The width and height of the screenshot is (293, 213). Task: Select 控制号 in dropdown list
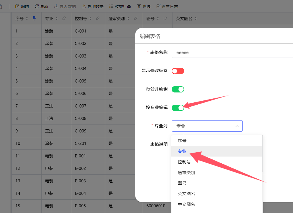pyautogui.click(x=216, y=162)
